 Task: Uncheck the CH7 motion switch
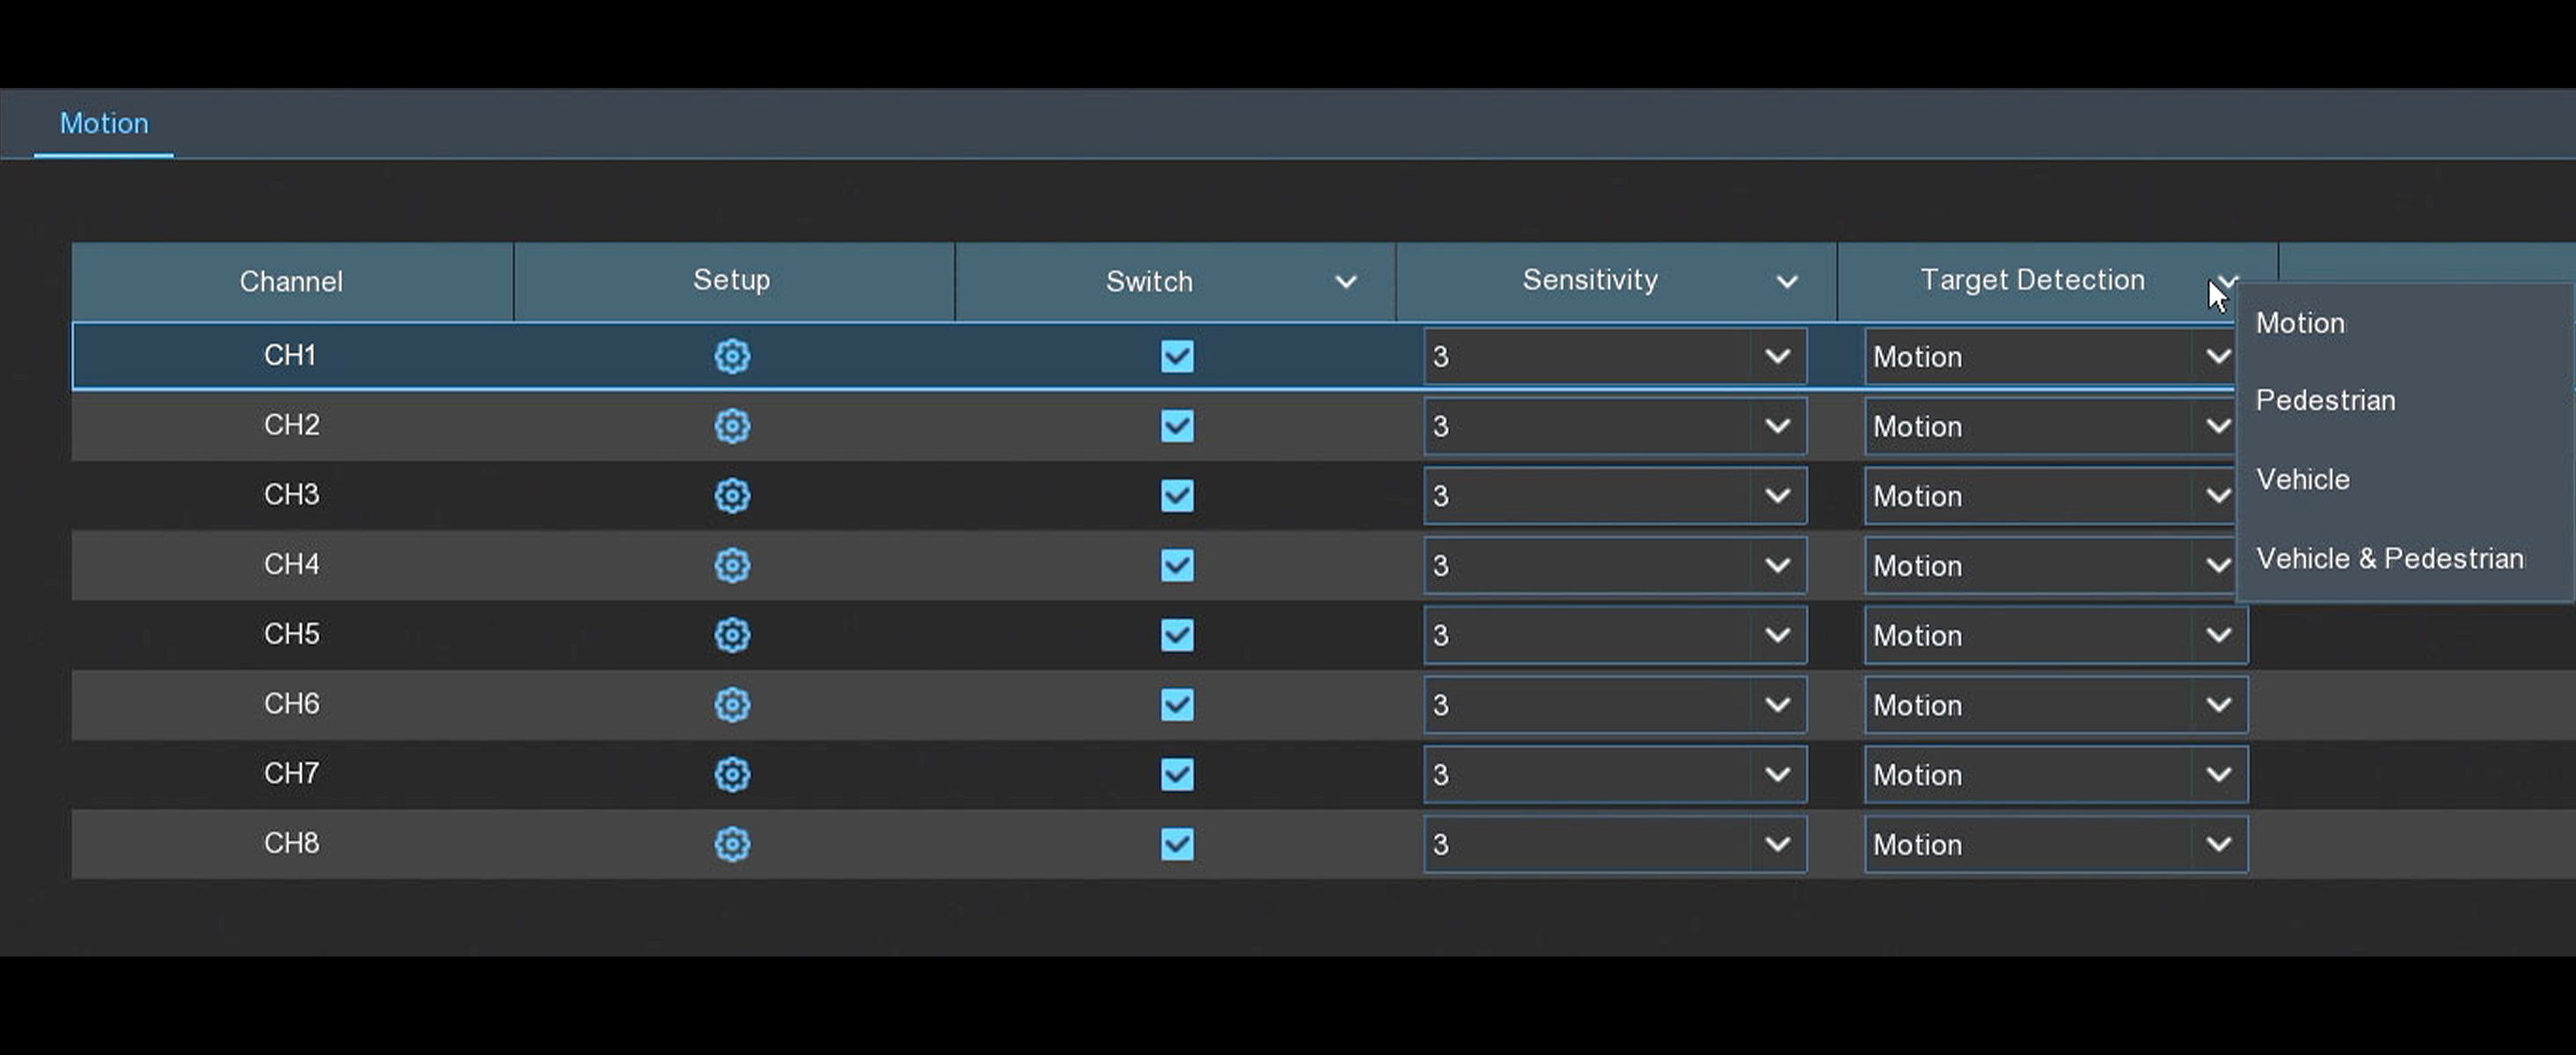click(1177, 775)
